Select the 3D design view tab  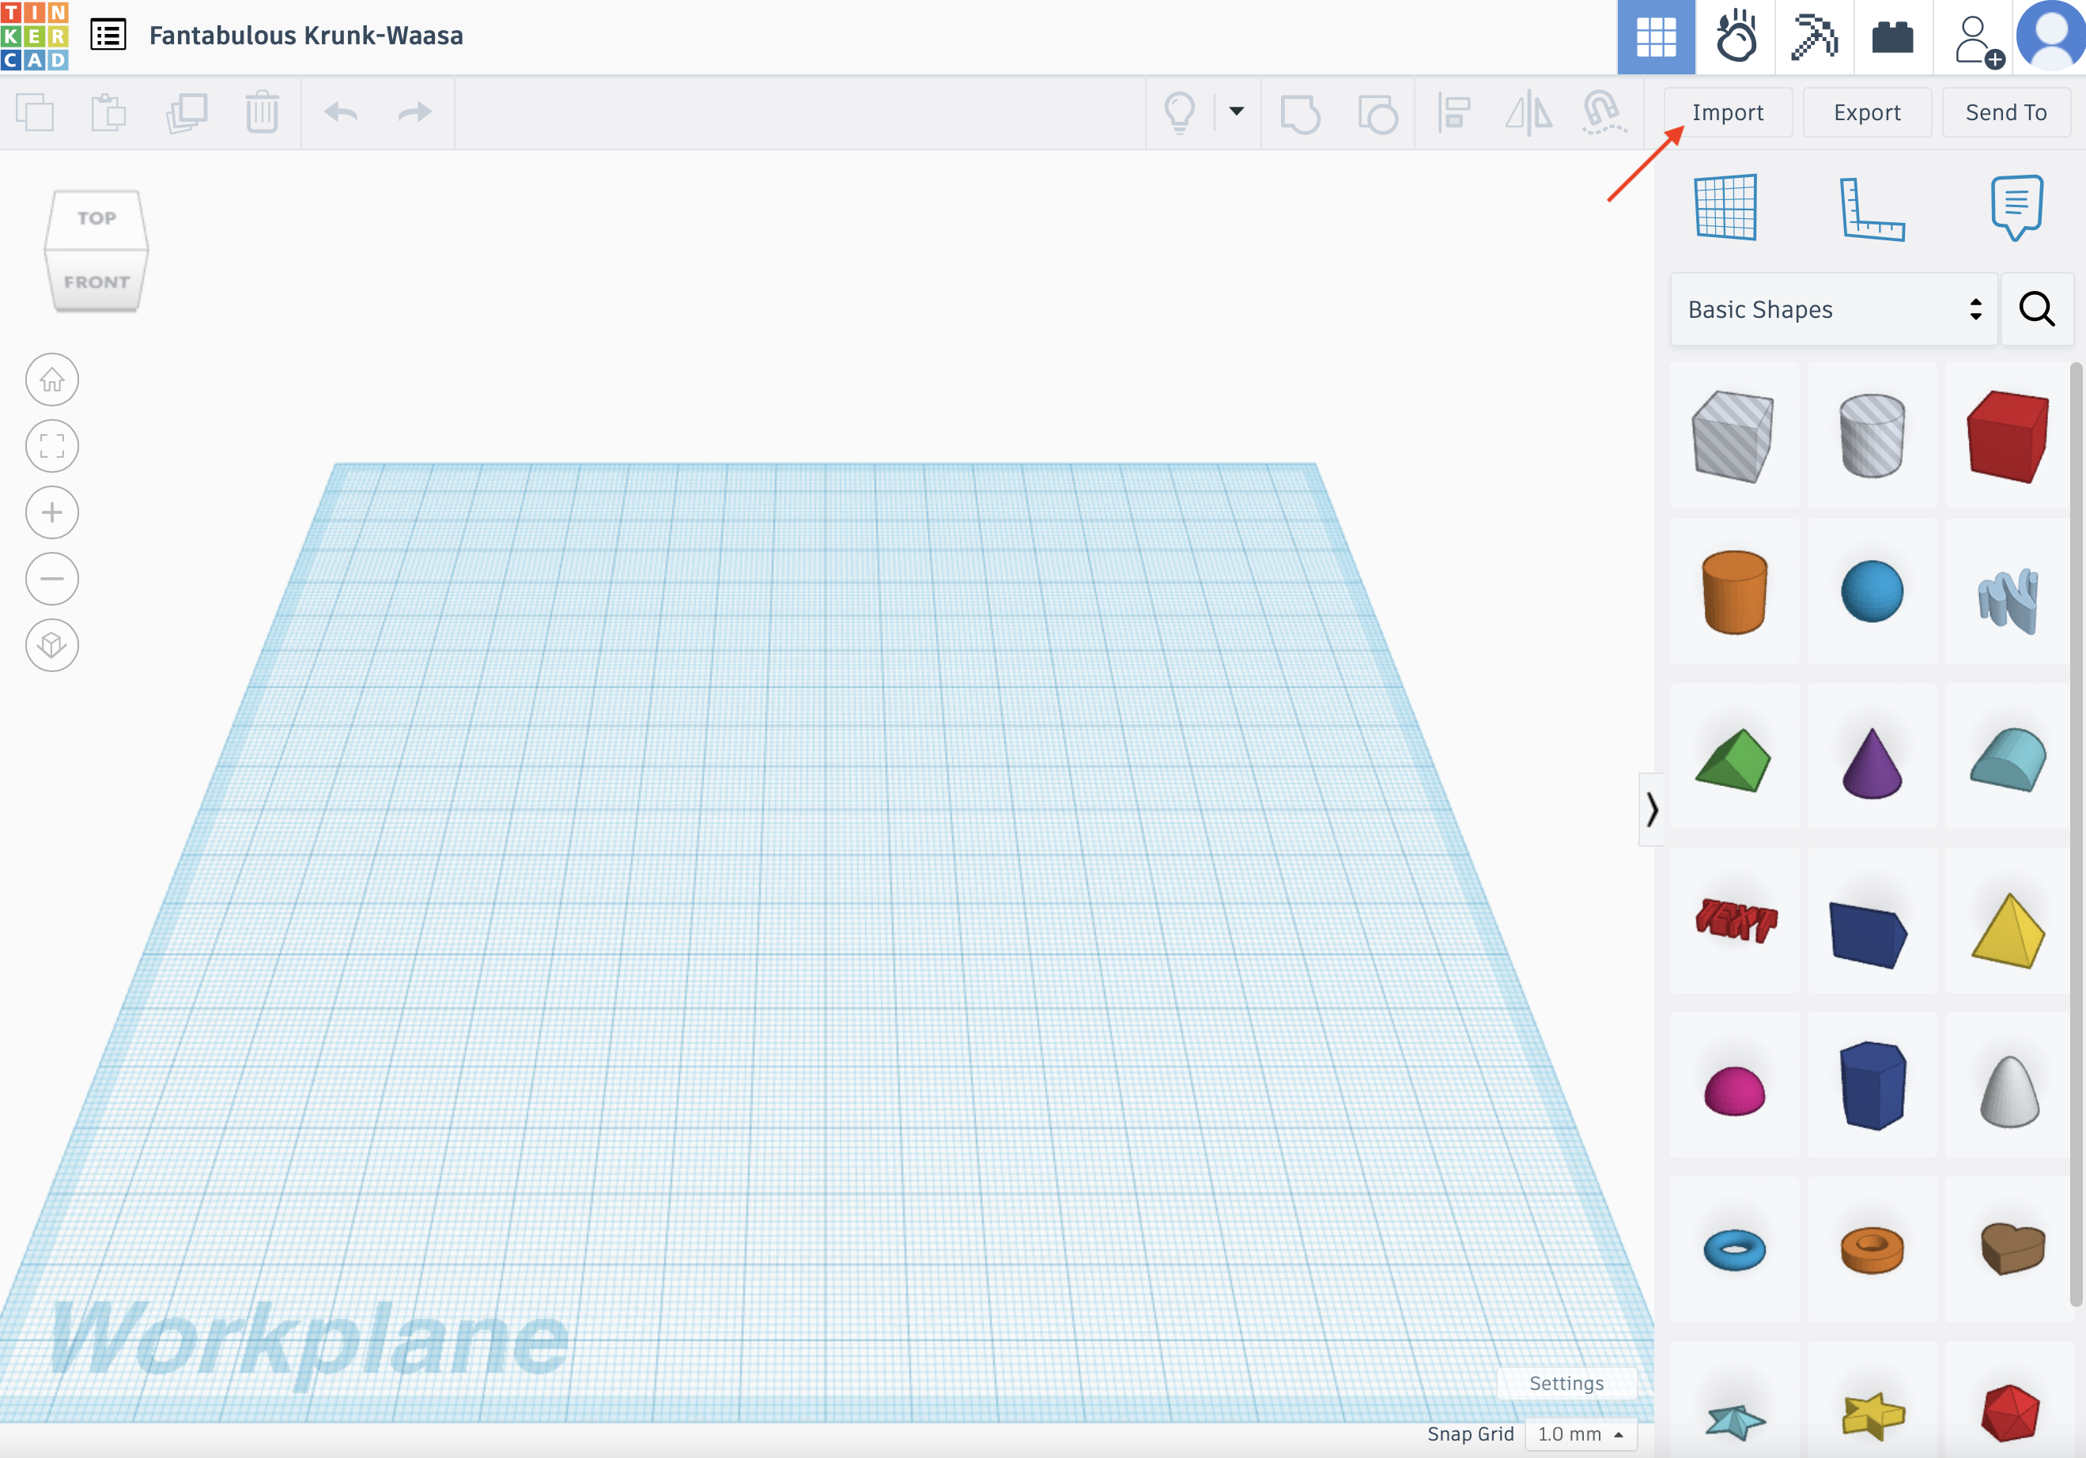click(1655, 37)
